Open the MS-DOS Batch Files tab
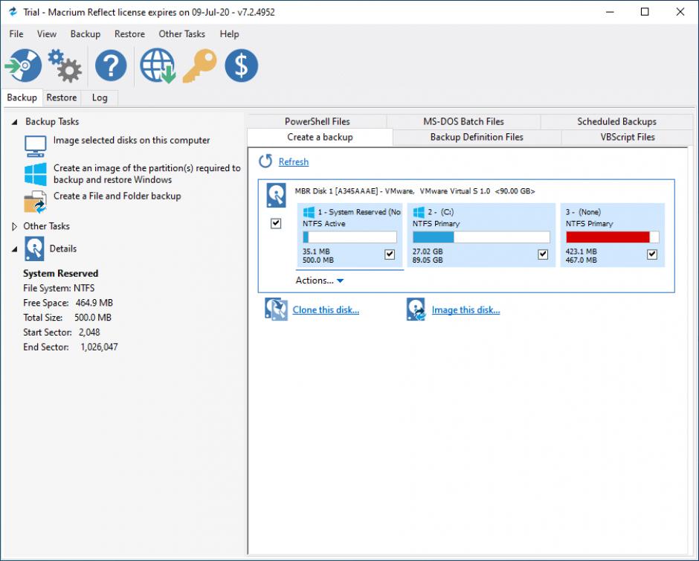The width and height of the screenshot is (699, 561). point(463,121)
